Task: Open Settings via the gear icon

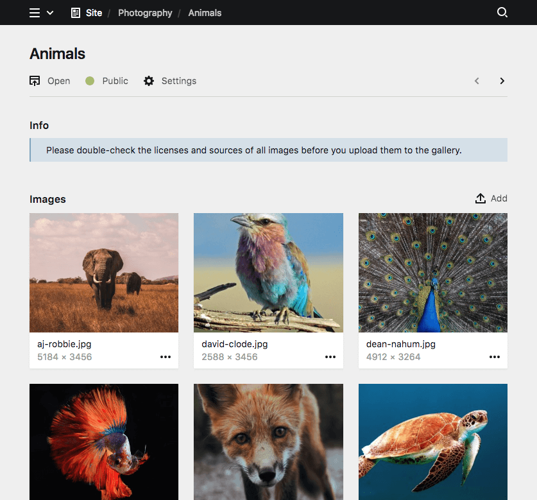Action: coord(149,81)
